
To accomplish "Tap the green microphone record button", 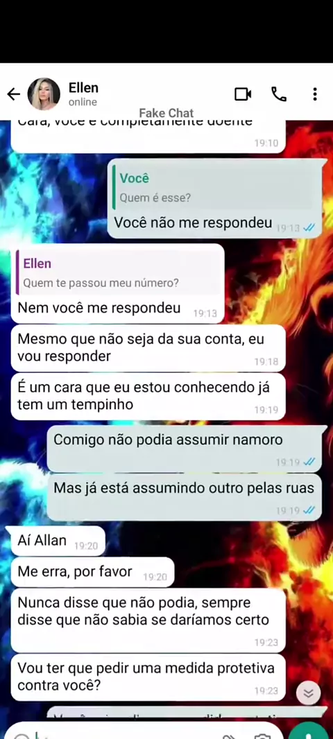I will 309,732.
